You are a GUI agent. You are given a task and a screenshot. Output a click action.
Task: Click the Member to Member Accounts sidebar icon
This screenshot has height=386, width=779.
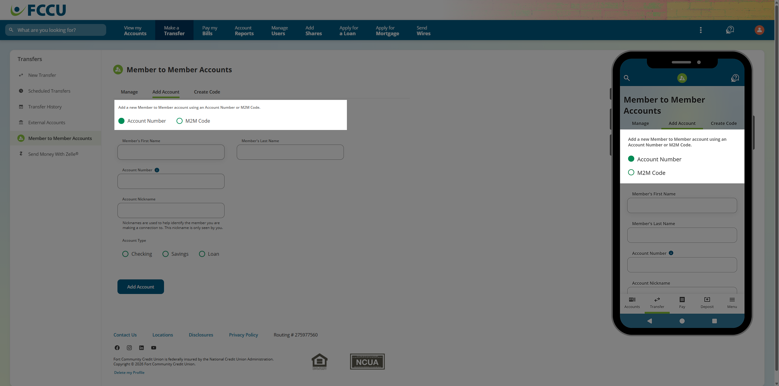pos(21,138)
